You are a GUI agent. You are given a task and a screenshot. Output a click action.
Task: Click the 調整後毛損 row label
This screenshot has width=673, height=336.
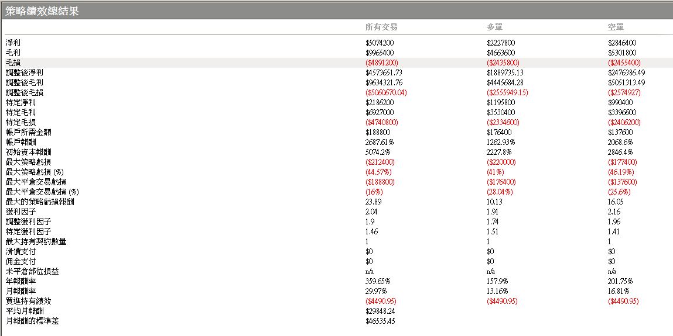[24, 92]
